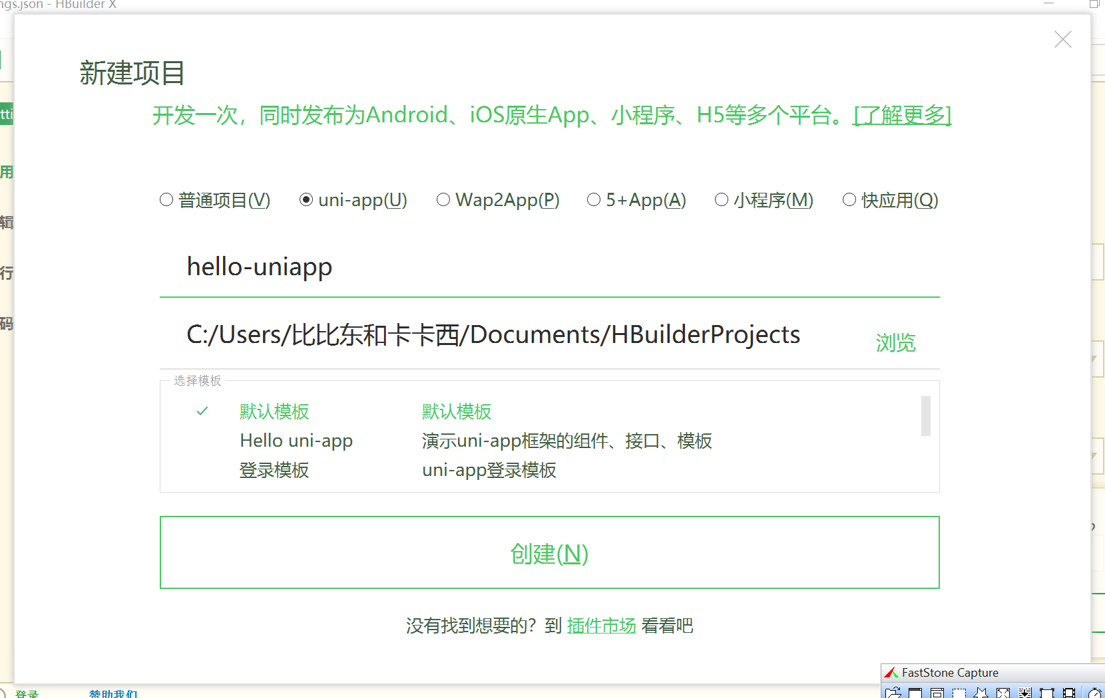Choose the 5+App(A) radio option
Viewport: 1105px width, 698px height.
pyautogui.click(x=636, y=200)
